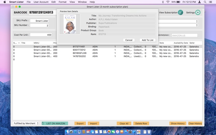Open Messages in the dock

(92, 132)
